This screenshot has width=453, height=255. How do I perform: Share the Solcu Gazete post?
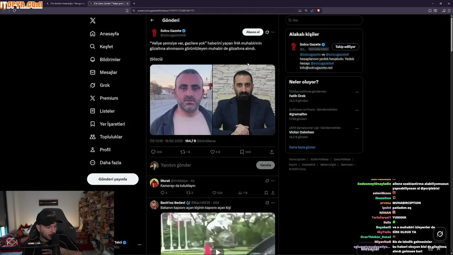(x=272, y=152)
